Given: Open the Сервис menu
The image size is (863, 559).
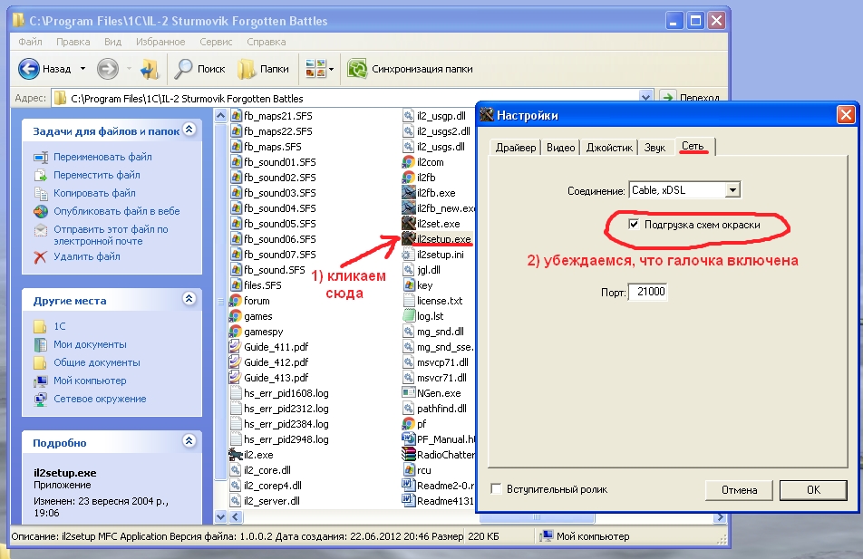Looking at the screenshot, I should pos(216,42).
